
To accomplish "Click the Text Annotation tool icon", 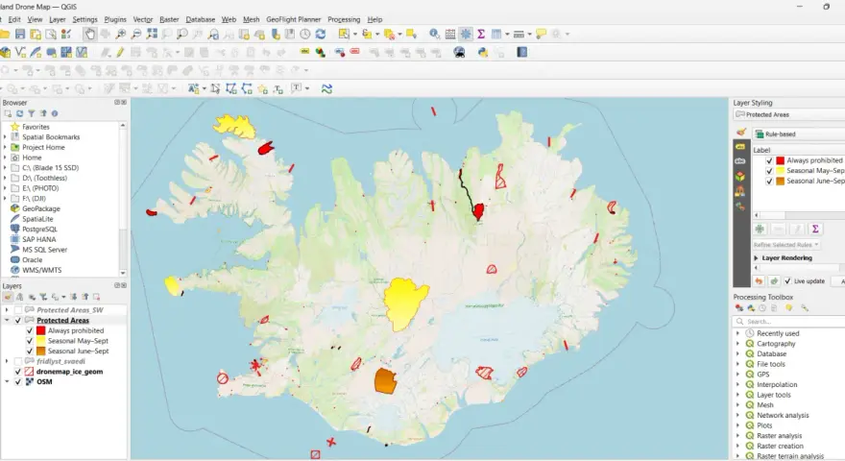I will click(297, 88).
